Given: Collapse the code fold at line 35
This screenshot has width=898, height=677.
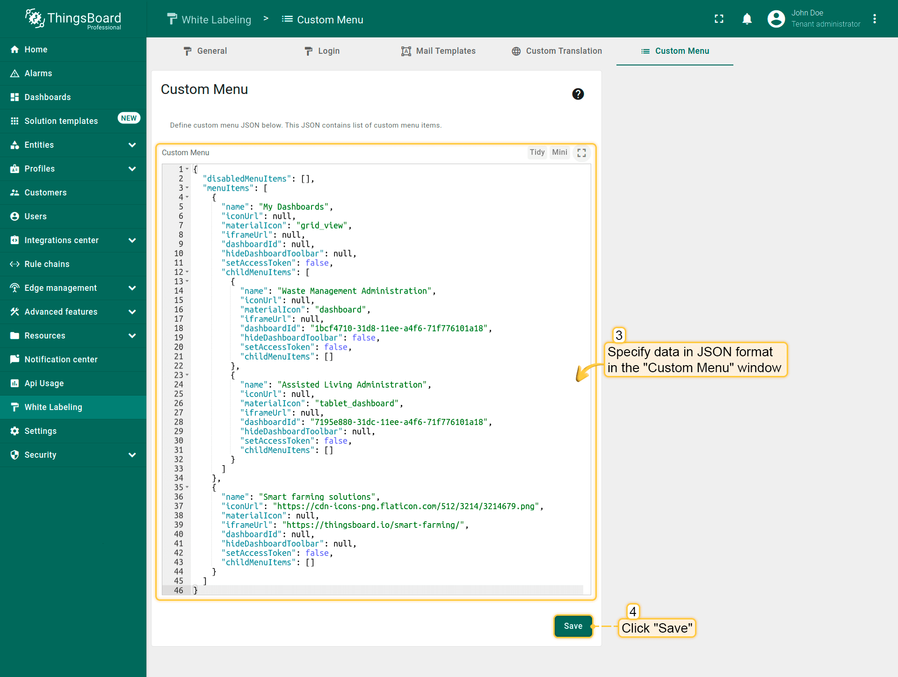Looking at the screenshot, I should [x=187, y=487].
